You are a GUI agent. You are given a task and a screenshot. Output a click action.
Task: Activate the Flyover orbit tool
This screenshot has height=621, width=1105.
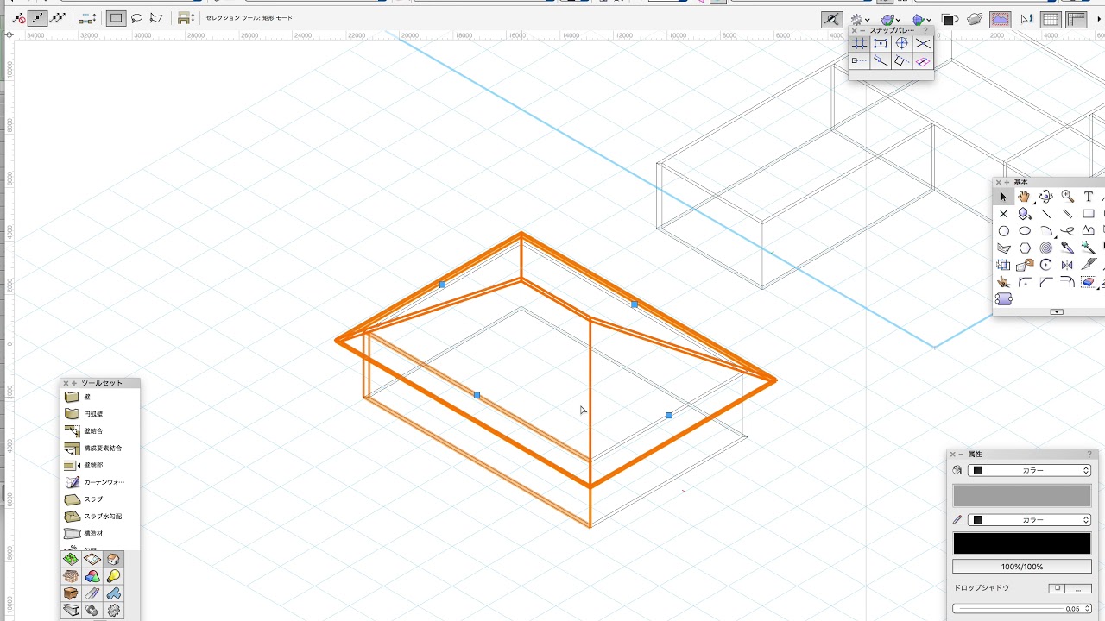tap(1045, 197)
